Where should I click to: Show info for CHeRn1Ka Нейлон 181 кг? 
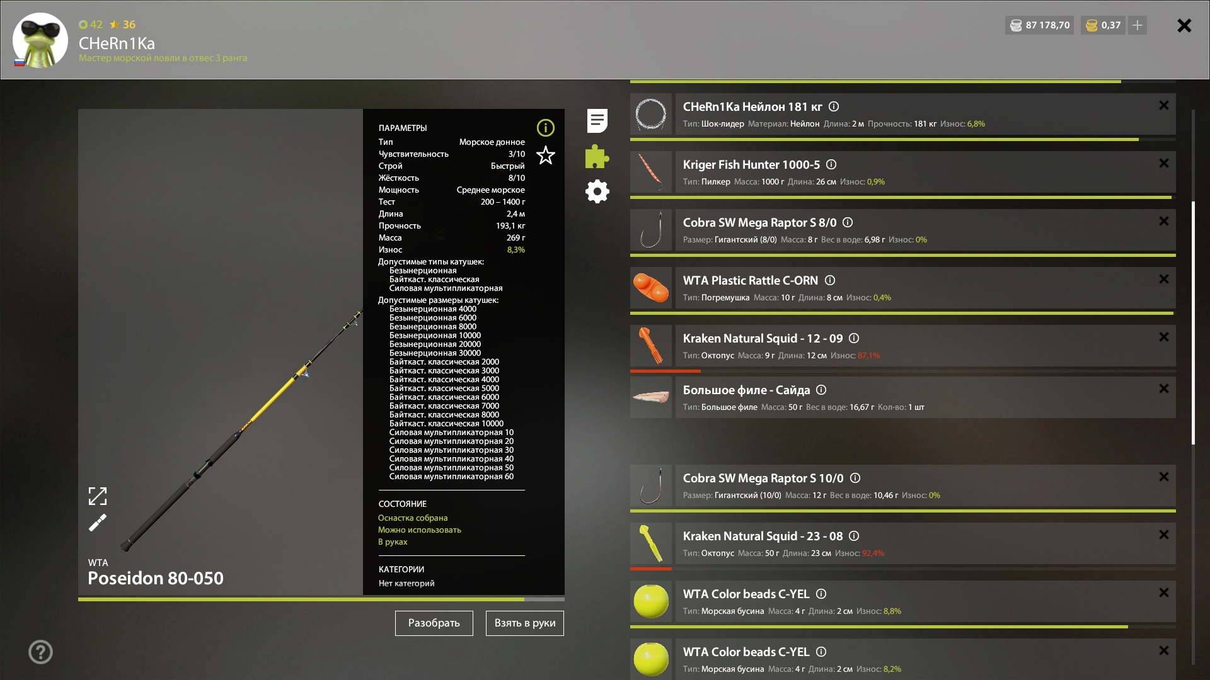[834, 106]
